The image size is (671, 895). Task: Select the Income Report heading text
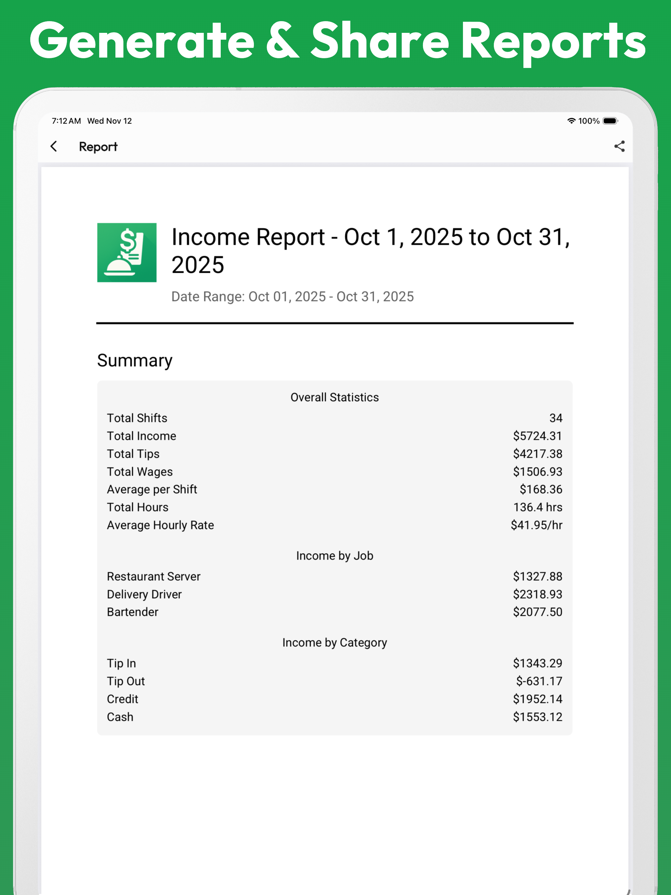tap(370, 250)
